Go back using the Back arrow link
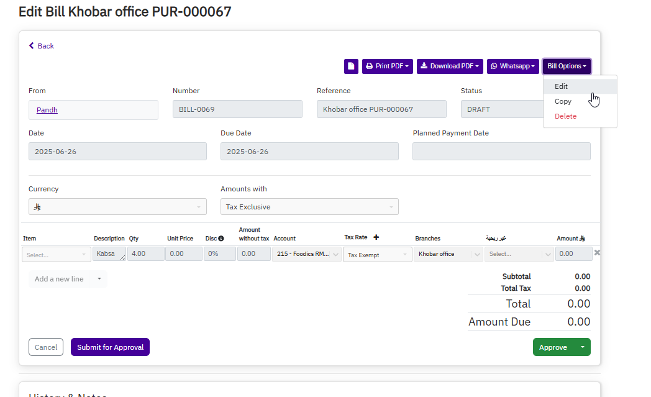This screenshot has width=651, height=397. click(42, 46)
